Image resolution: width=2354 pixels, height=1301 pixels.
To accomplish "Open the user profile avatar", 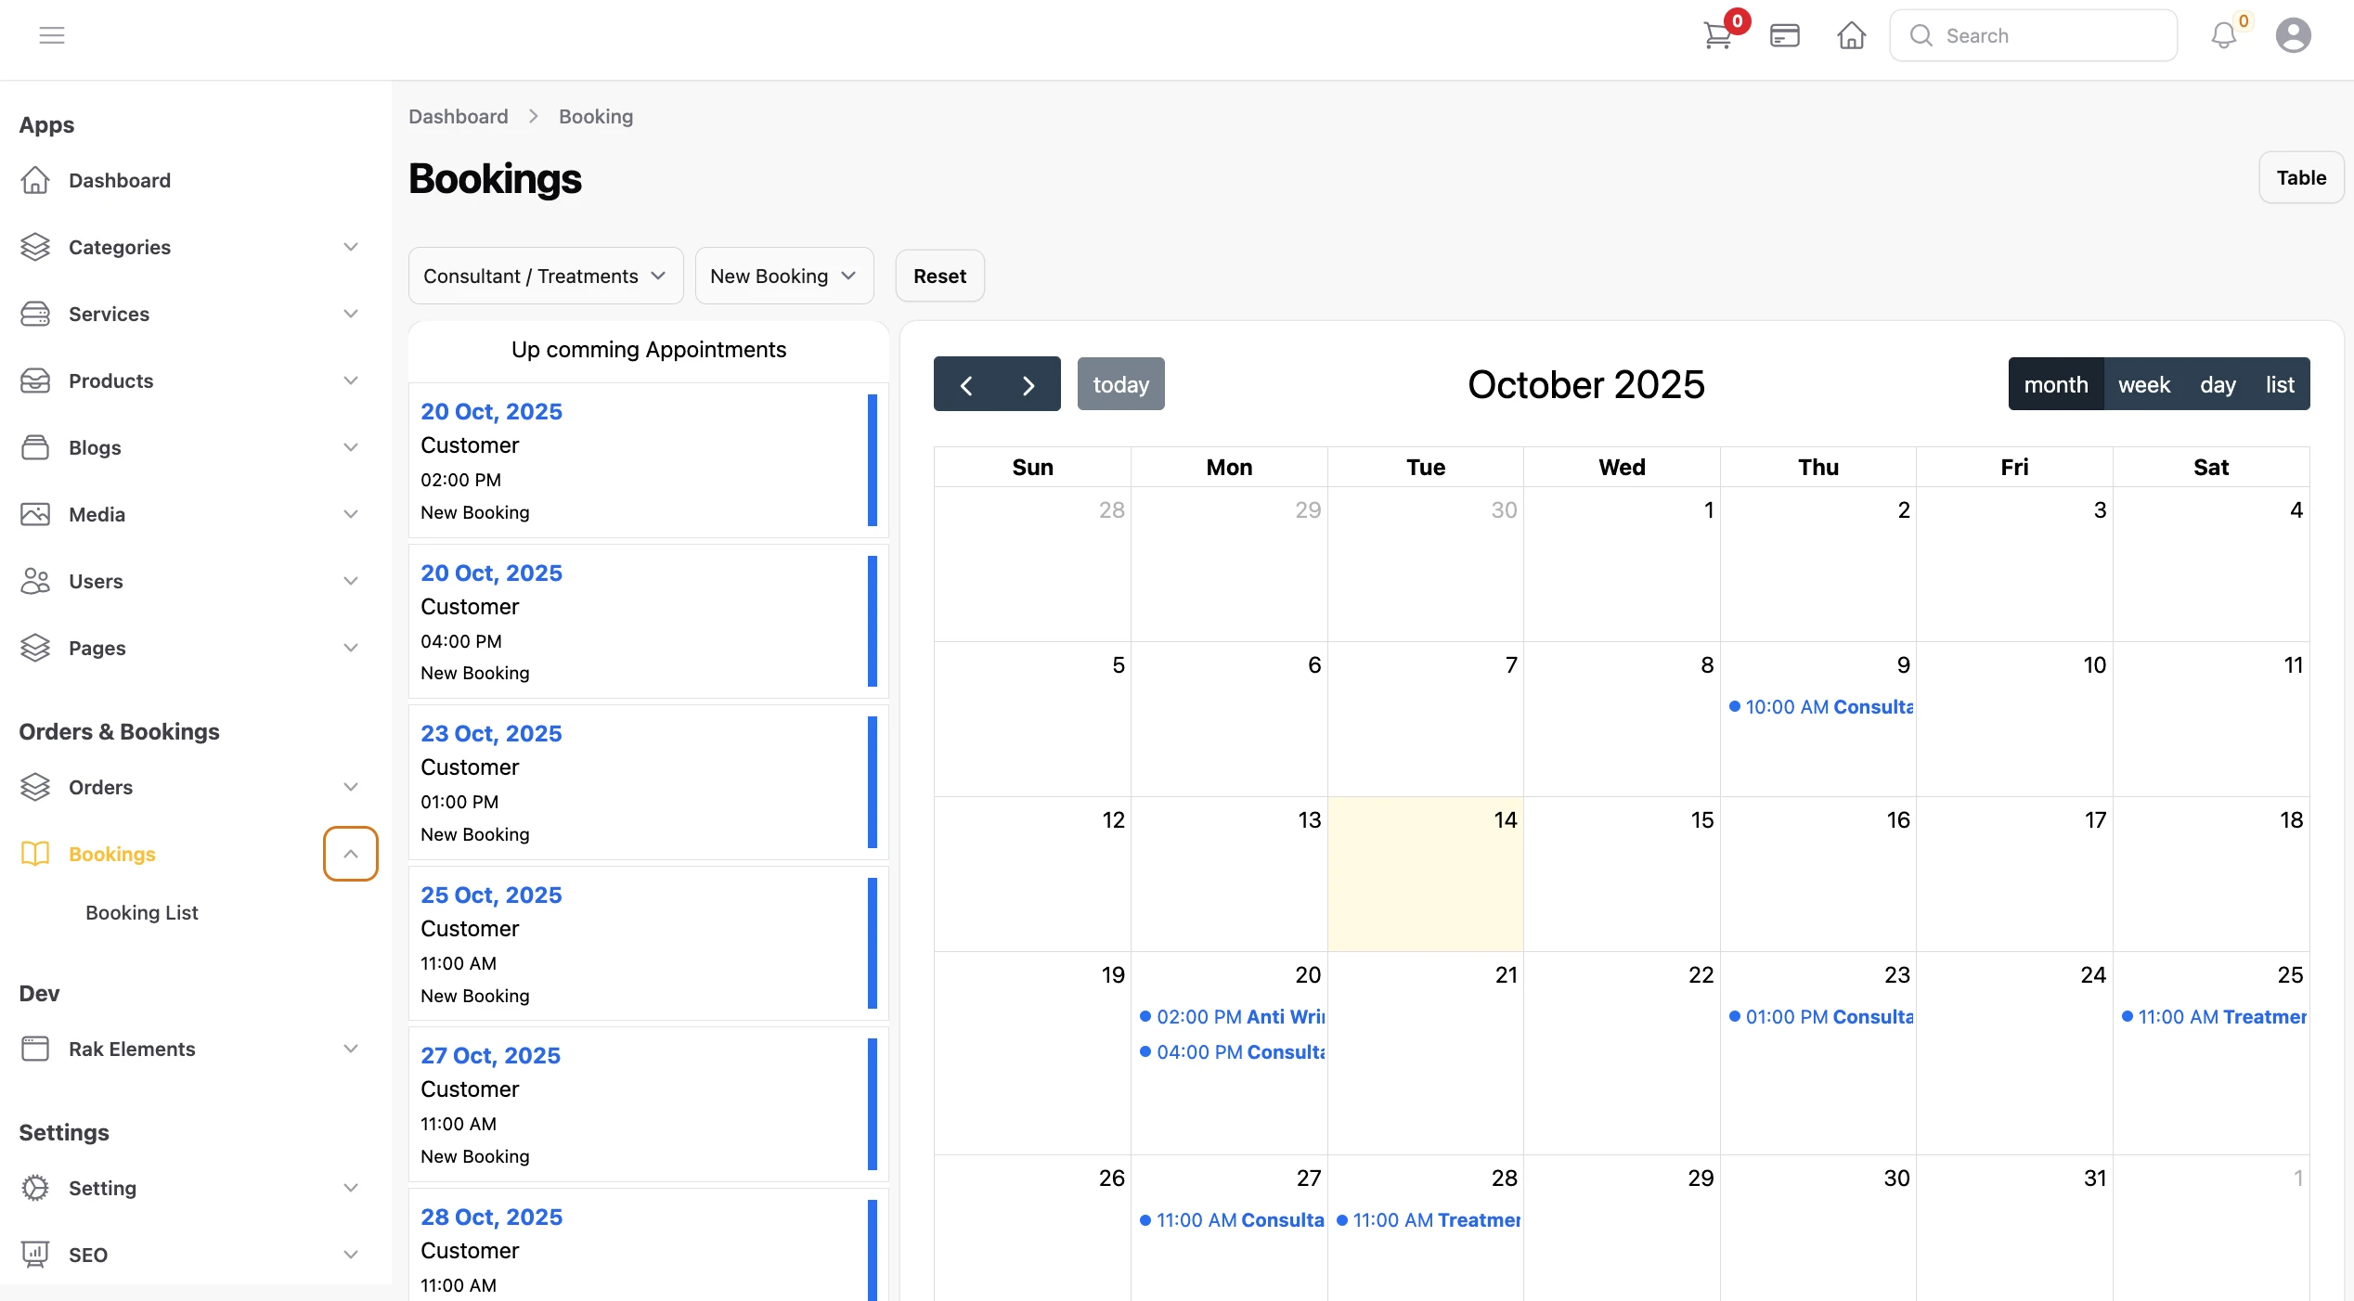I will point(2293,36).
